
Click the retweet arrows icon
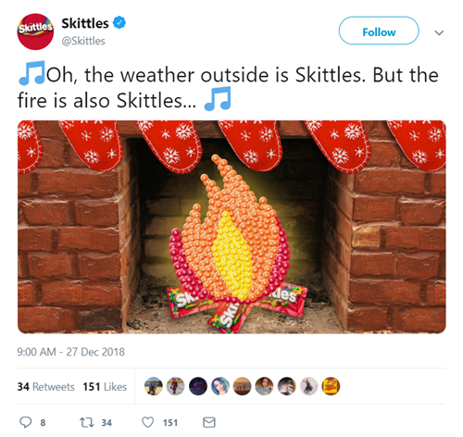(87, 422)
